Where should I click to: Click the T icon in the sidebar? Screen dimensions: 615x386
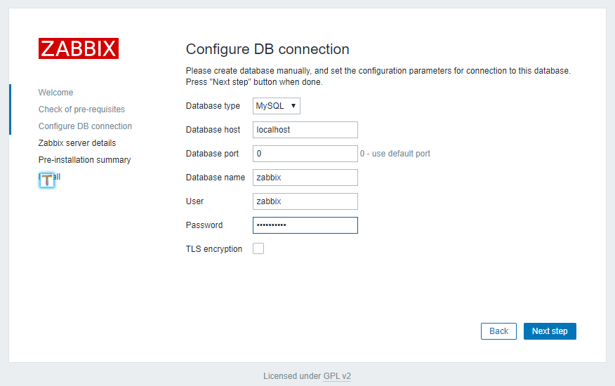tap(47, 180)
